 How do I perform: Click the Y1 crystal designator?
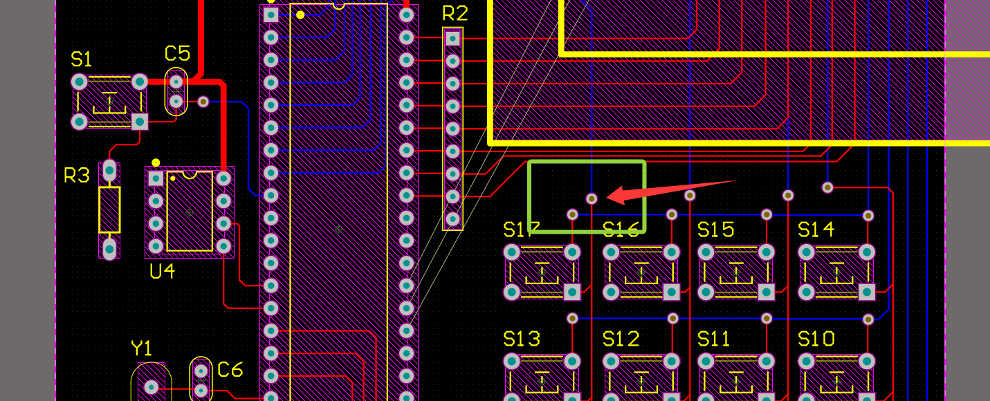point(142,348)
